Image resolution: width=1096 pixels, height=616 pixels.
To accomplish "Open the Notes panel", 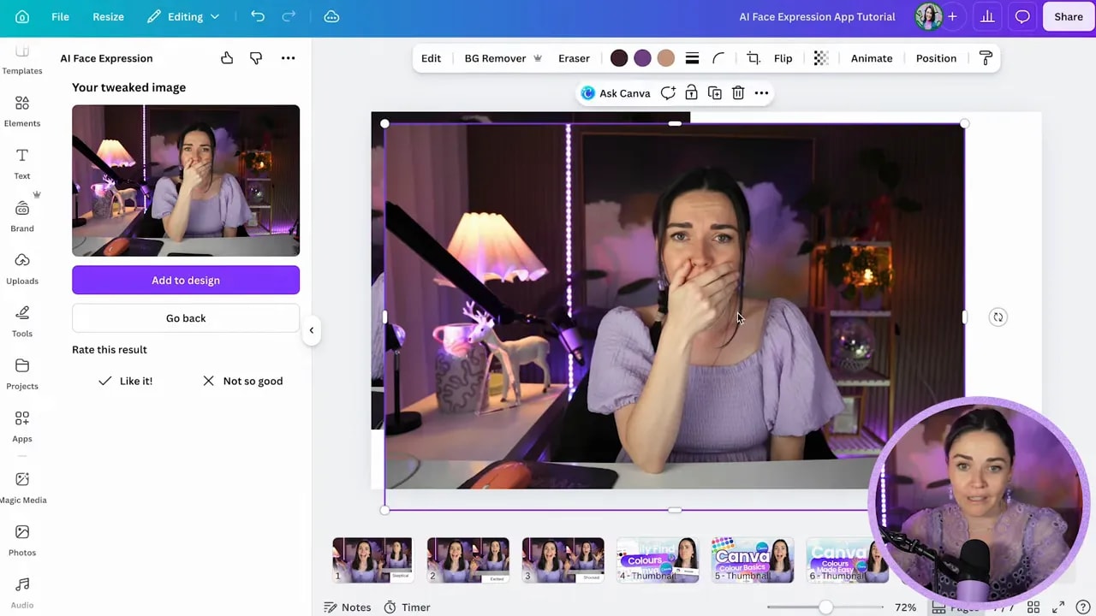I will [348, 607].
